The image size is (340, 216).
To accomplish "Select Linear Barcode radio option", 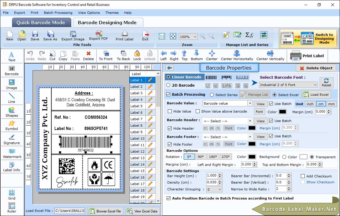I will coord(168,77).
